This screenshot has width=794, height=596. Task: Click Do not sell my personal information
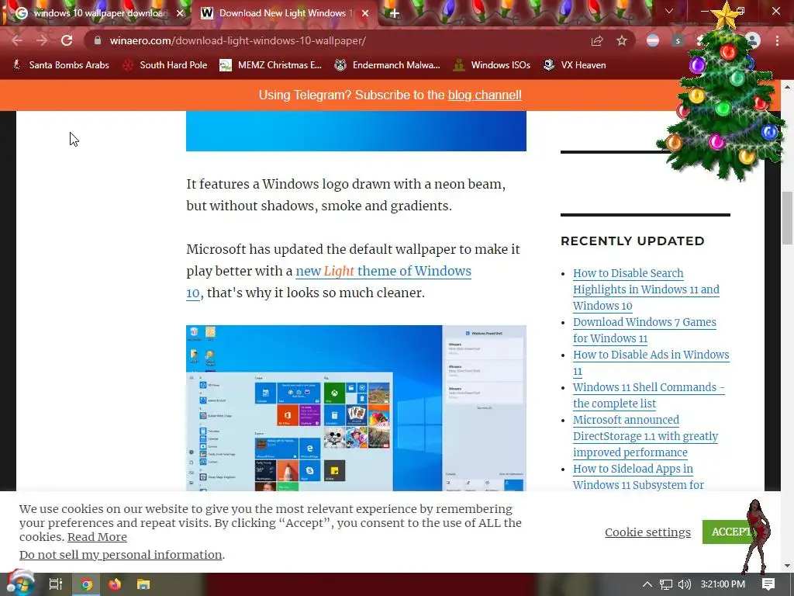tap(120, 554)
